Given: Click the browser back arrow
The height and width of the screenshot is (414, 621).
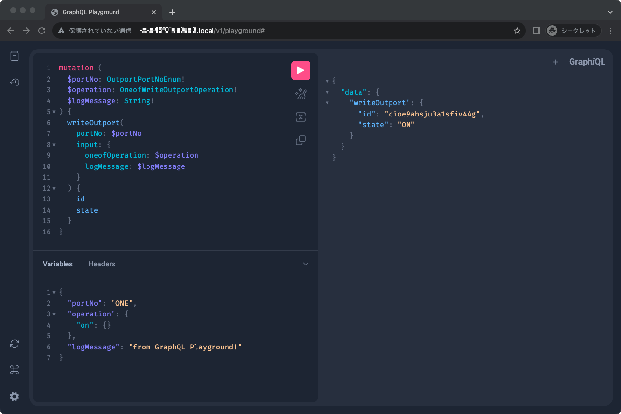Looking at the screenshot, I should tap(11, 31).
